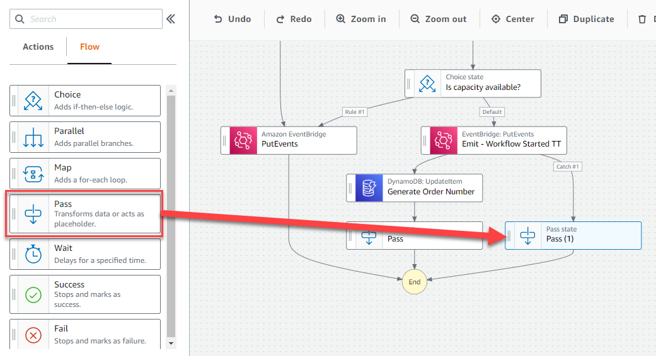
Task: Click the Center button
Action: click(x=513, y=19)
